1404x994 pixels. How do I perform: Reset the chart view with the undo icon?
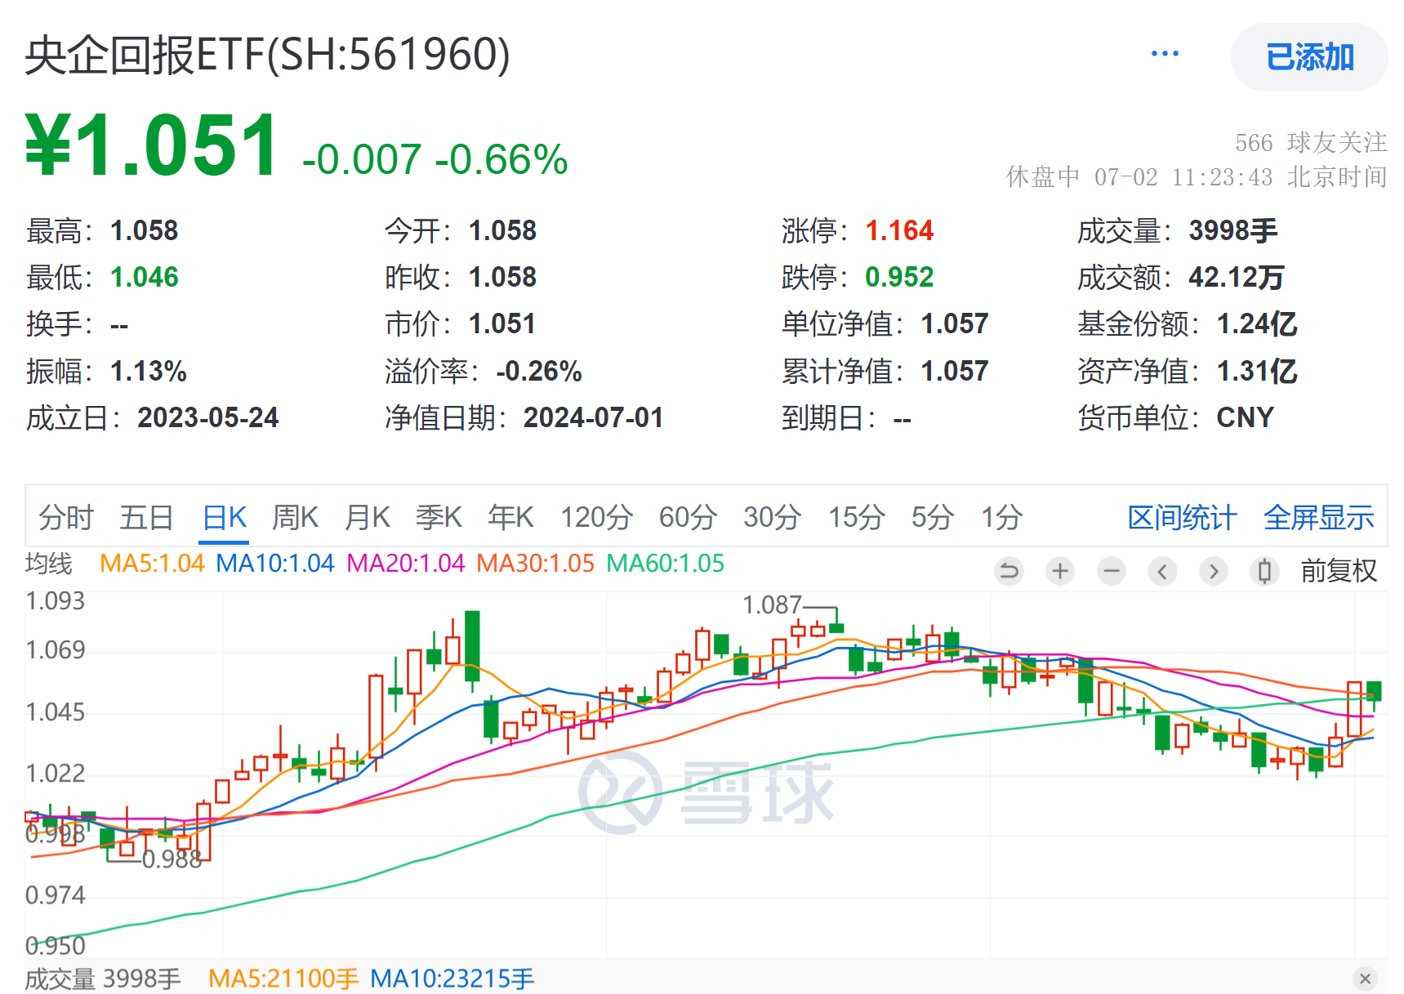click(1009, 572)
